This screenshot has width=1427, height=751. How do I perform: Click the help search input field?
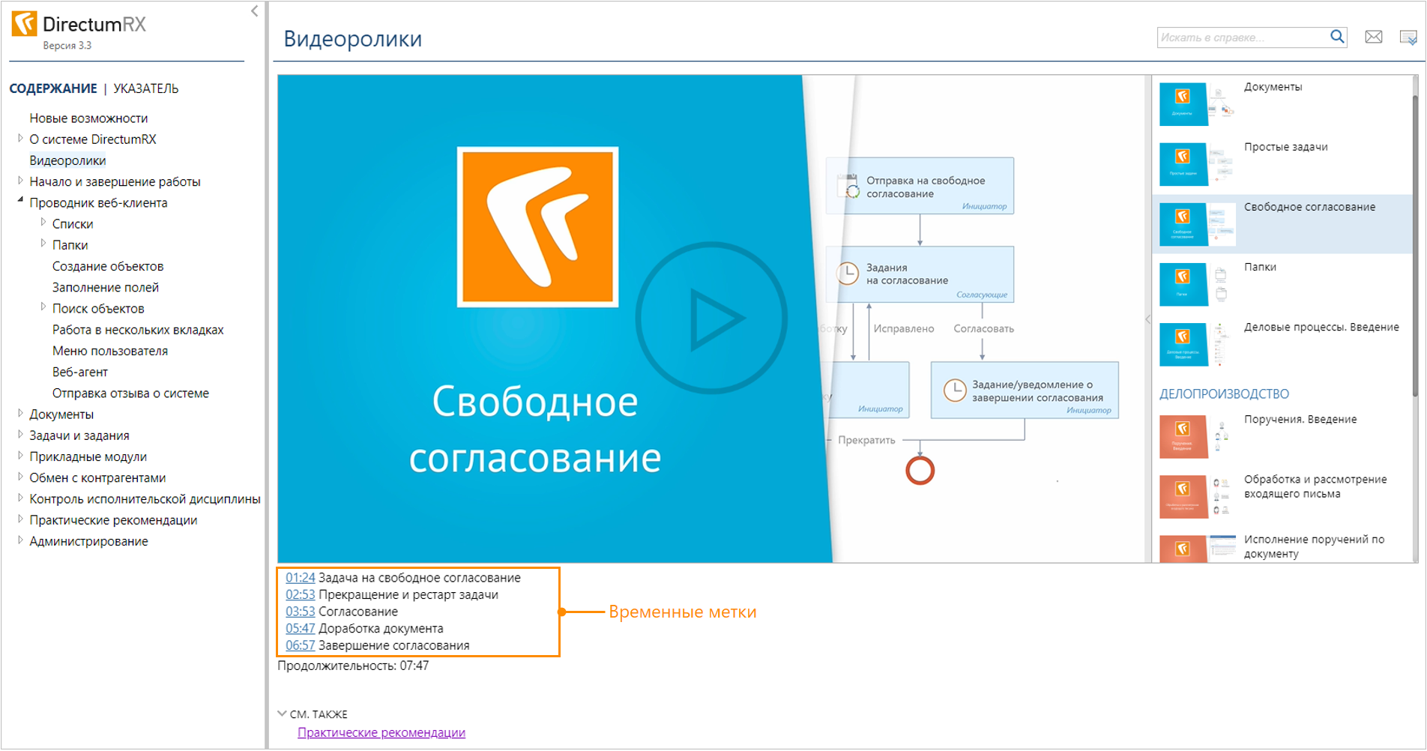click(1240, 37)
